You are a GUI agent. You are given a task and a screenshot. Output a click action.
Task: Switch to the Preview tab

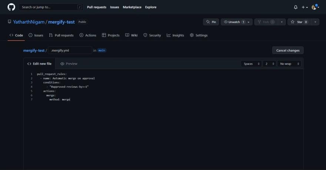click(x=69, y=64)
